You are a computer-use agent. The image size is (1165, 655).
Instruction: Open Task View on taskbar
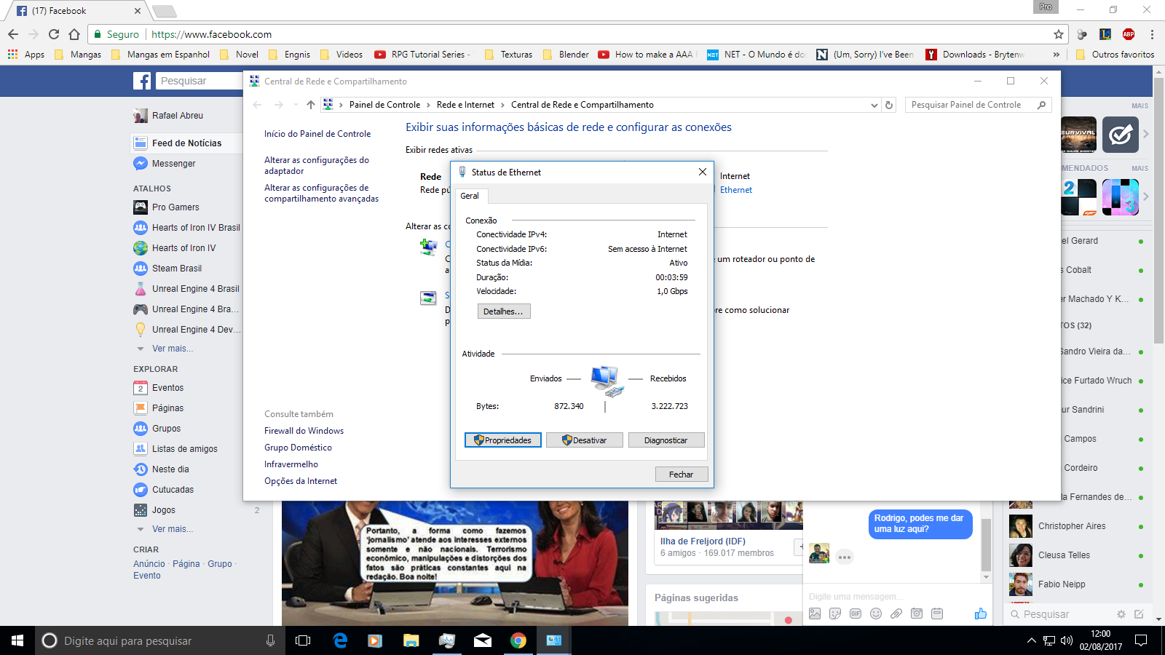pyautogui.click(x=303, y=640)
